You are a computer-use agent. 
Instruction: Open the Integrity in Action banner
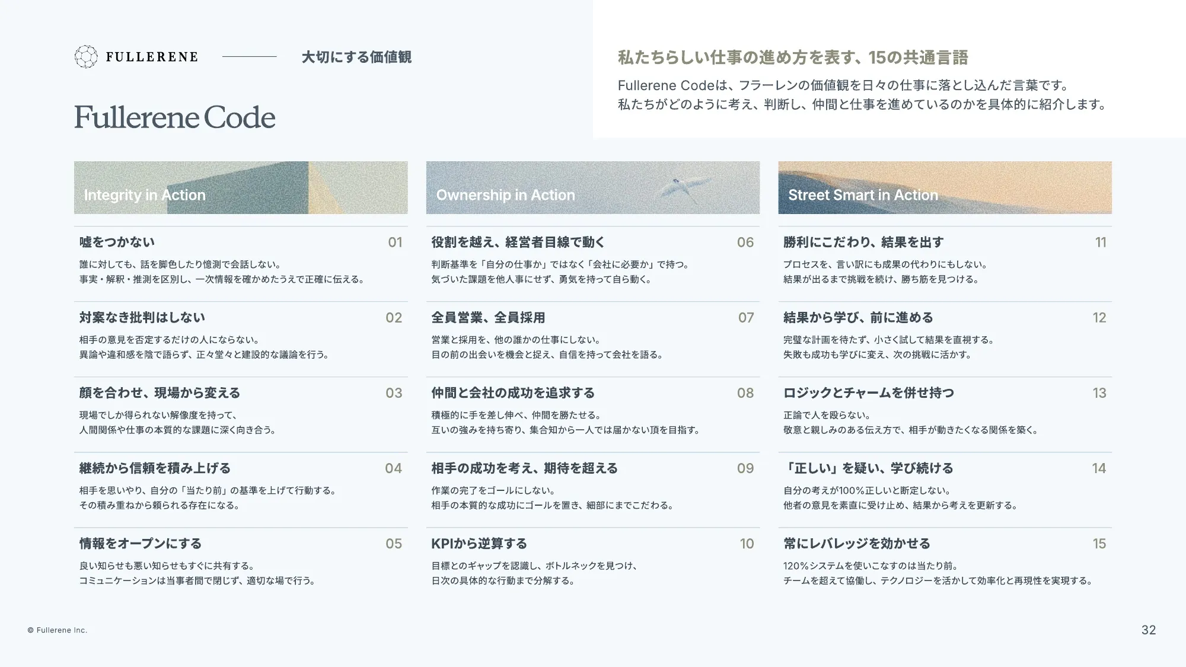pyautogui.click(x=241, y=187)
